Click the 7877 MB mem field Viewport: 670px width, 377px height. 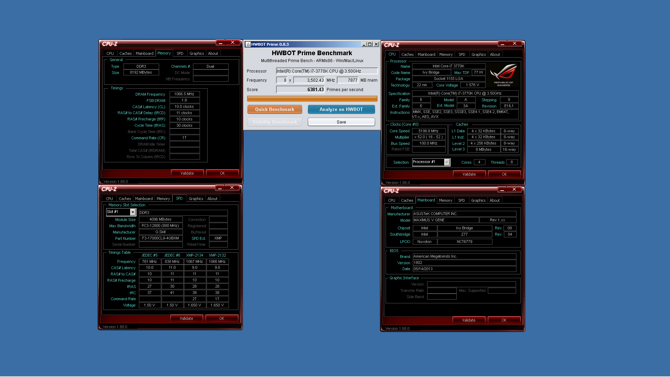348,80
